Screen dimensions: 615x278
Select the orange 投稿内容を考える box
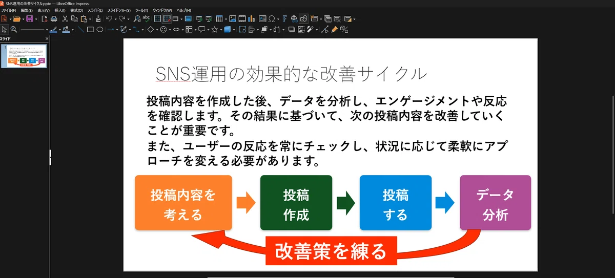[x=183, y=203]
